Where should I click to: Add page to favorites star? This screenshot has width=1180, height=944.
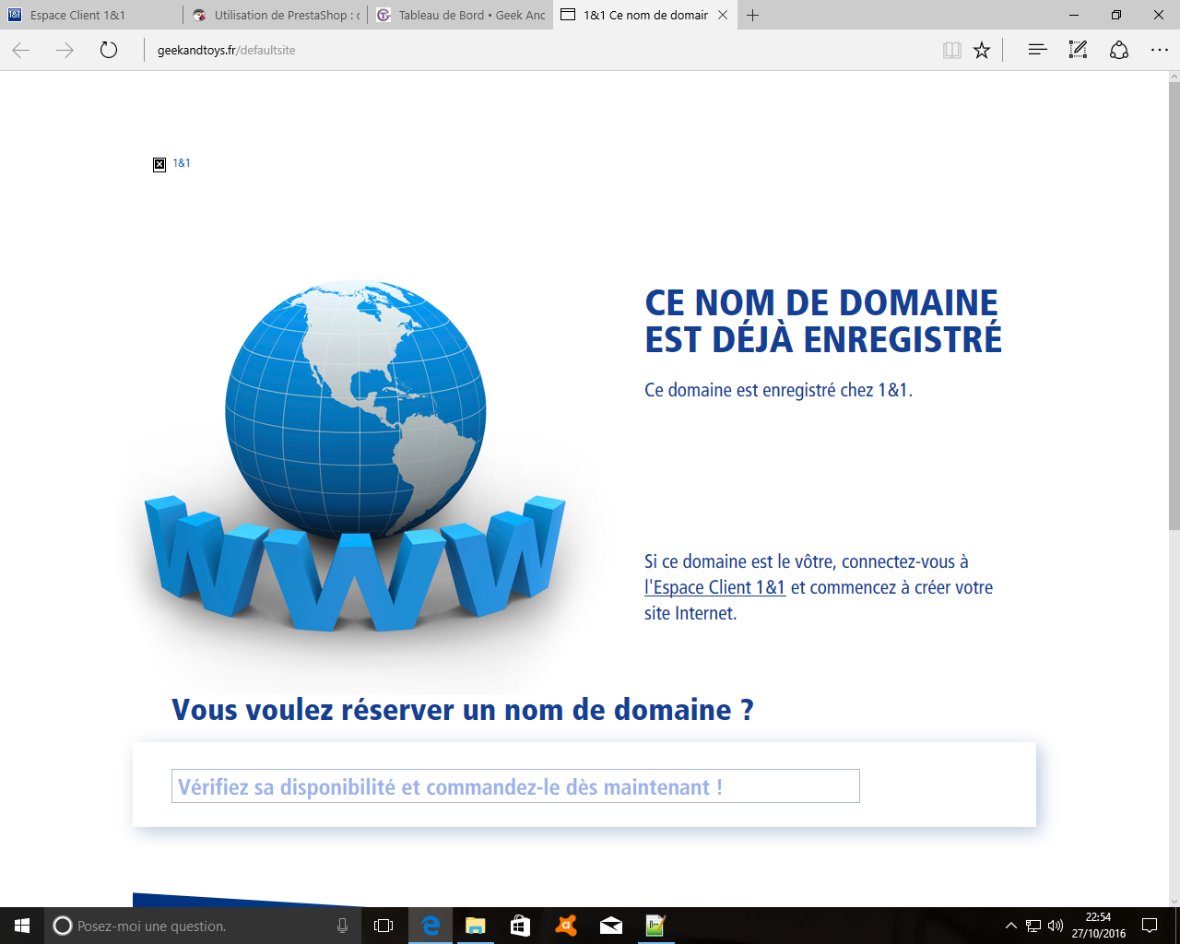point(982,51)
